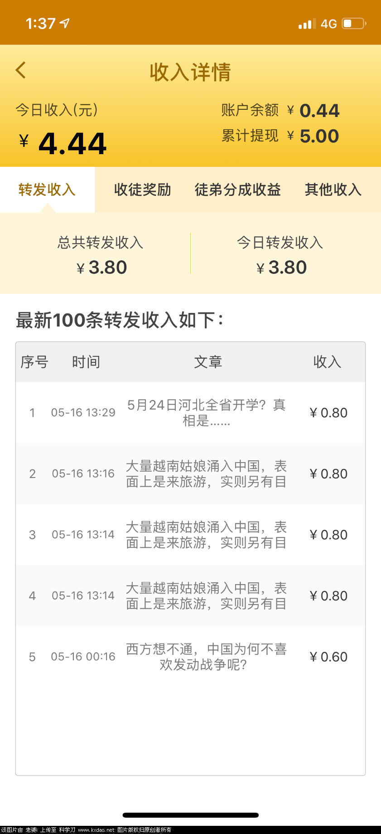Tap the 收入 column header

327,362
